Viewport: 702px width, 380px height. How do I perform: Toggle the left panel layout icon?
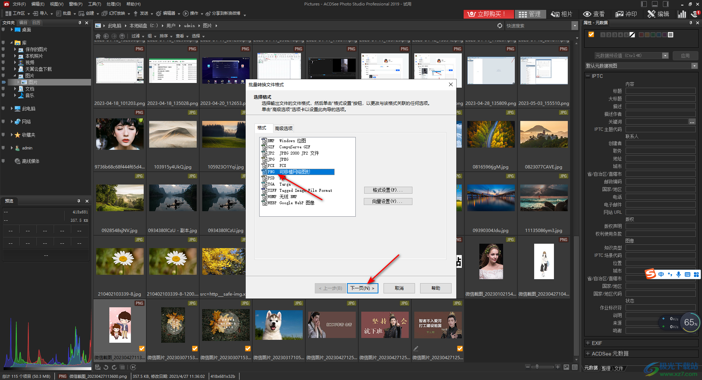pyautogui.click(x=644, y=4)
